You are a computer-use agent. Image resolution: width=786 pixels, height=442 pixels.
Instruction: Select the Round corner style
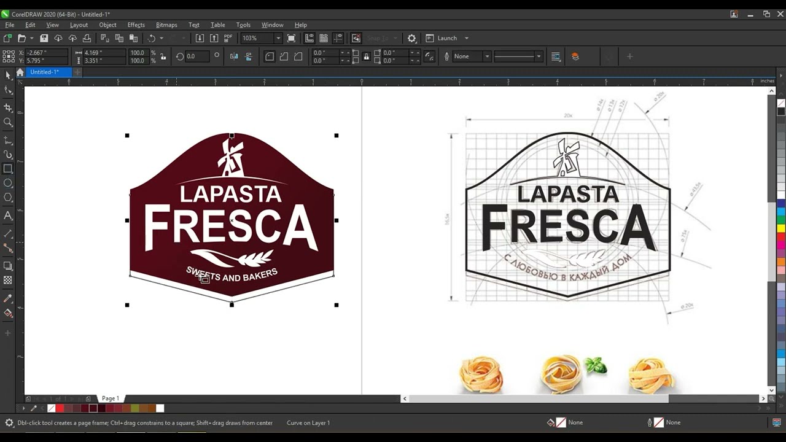270,56
